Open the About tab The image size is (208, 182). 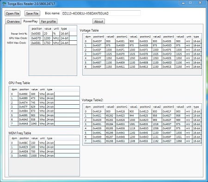click(x=98, y=21)
